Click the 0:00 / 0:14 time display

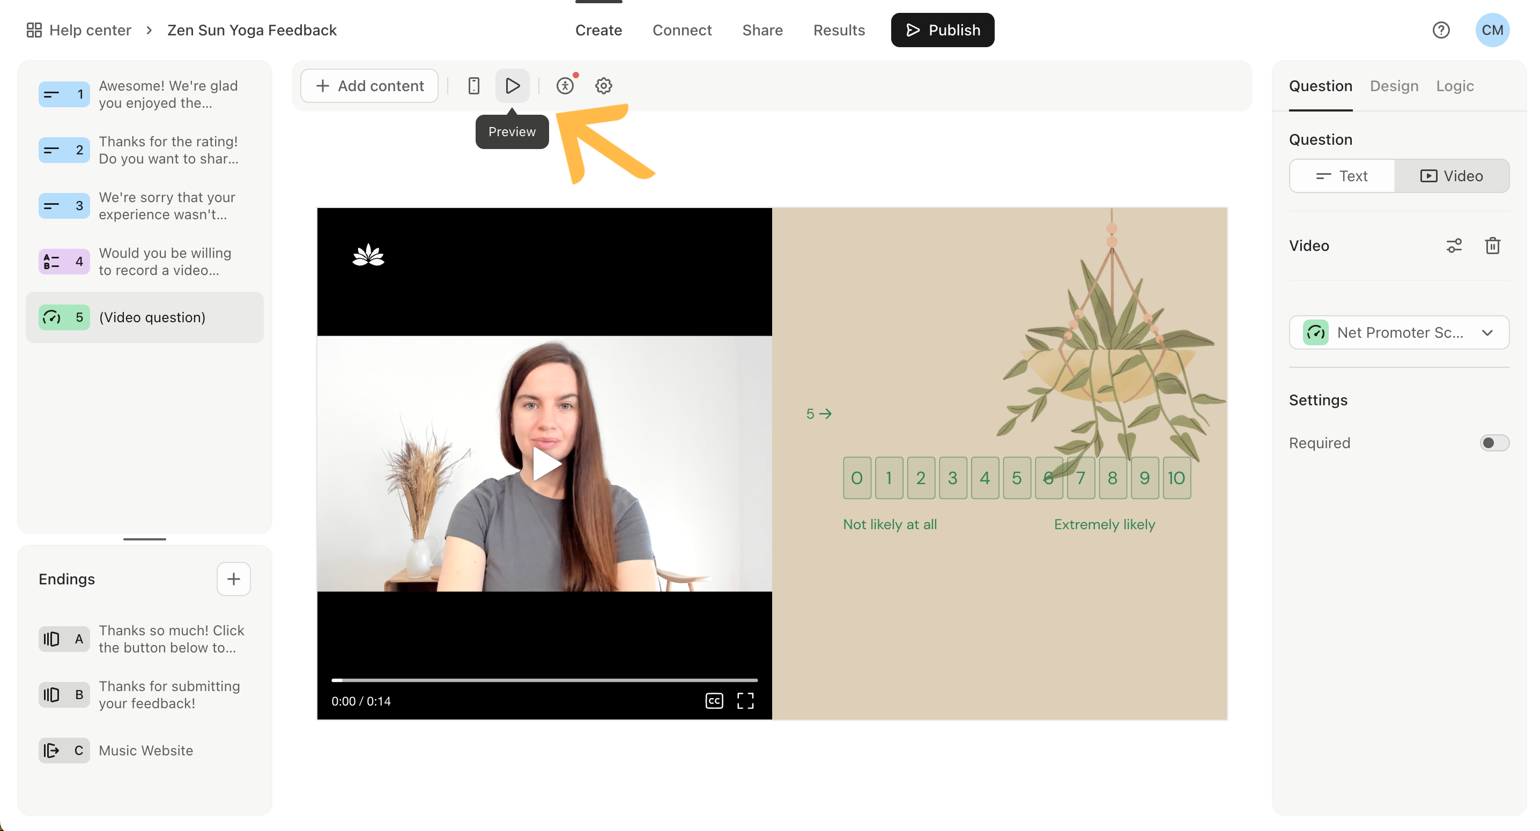361,701
